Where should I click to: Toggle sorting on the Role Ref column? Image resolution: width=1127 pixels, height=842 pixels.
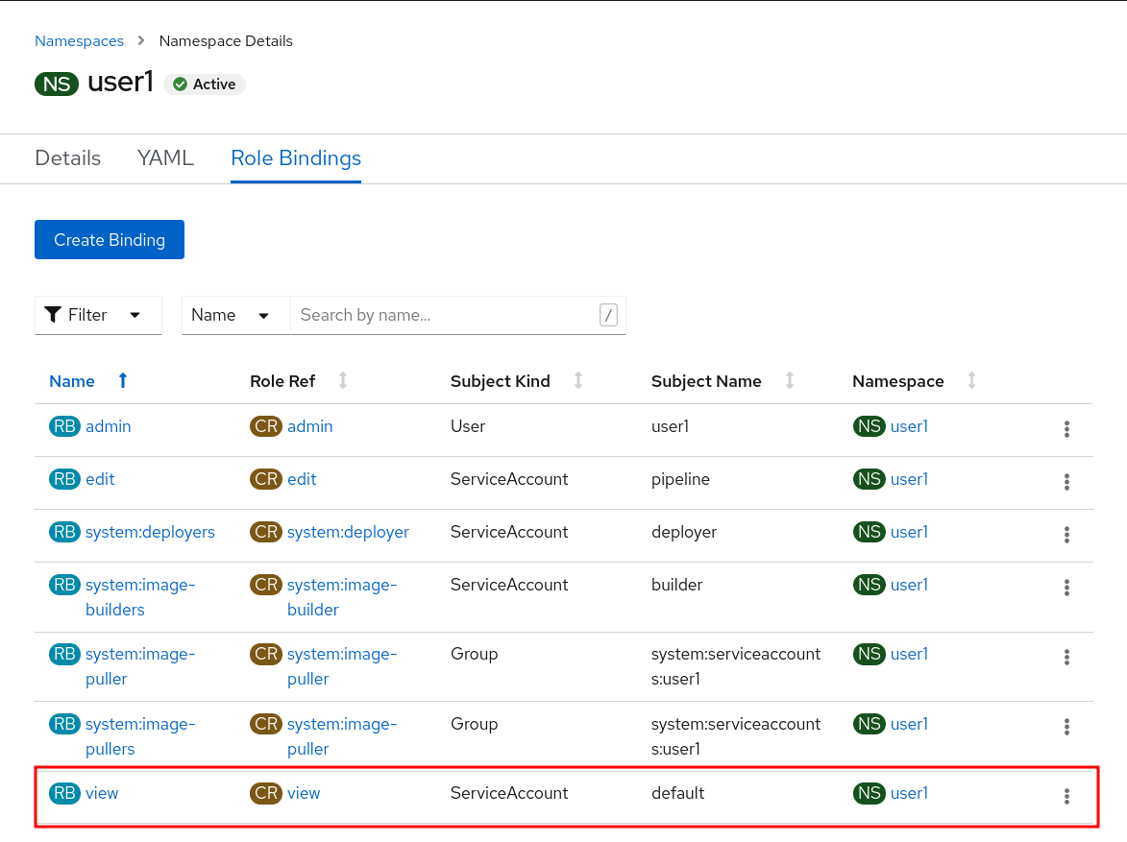pos(343,380)
